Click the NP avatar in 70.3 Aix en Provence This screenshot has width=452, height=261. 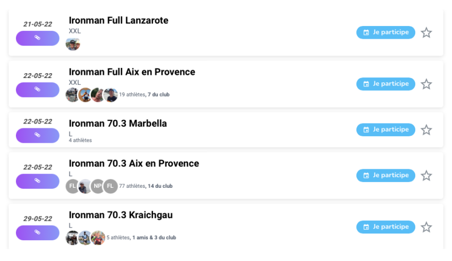(98, 186)
